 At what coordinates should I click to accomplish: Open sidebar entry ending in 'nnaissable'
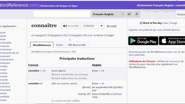5,43
